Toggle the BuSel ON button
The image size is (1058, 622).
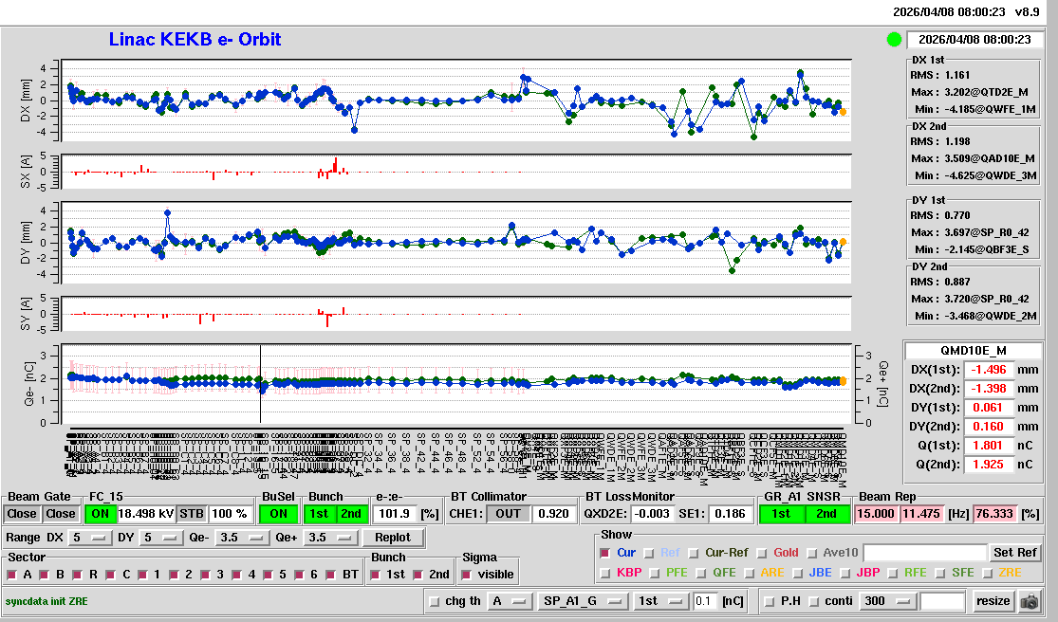click(278, 514)
